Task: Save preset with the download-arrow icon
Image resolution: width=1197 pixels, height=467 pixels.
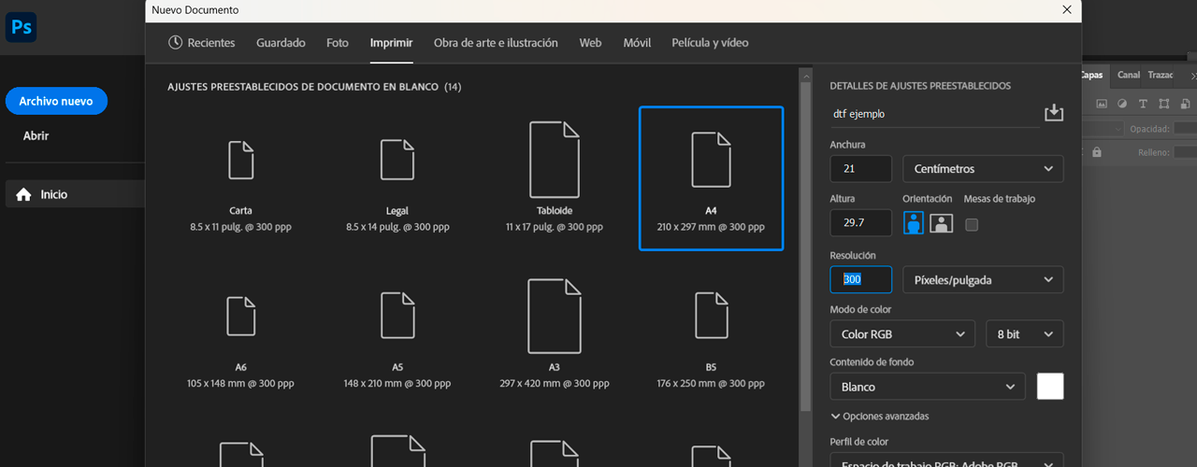Action: click(1054, 113)
